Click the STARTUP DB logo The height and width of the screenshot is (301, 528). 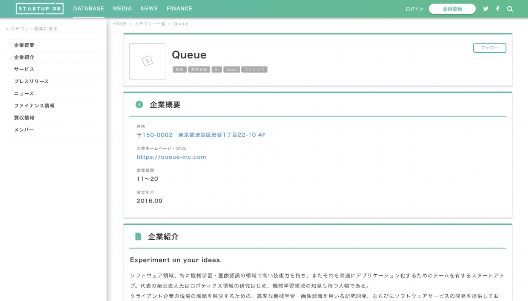point(39,8)
